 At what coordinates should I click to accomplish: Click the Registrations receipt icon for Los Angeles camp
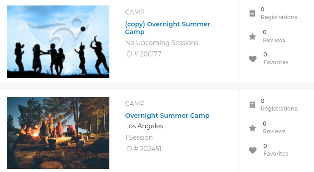(x=252, y=105)
